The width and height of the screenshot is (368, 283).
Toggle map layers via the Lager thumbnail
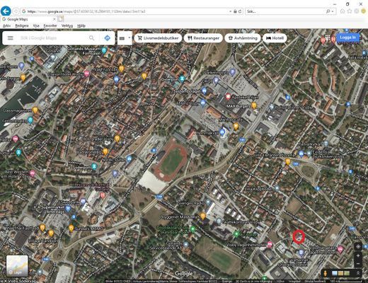[x=17, y=266]
